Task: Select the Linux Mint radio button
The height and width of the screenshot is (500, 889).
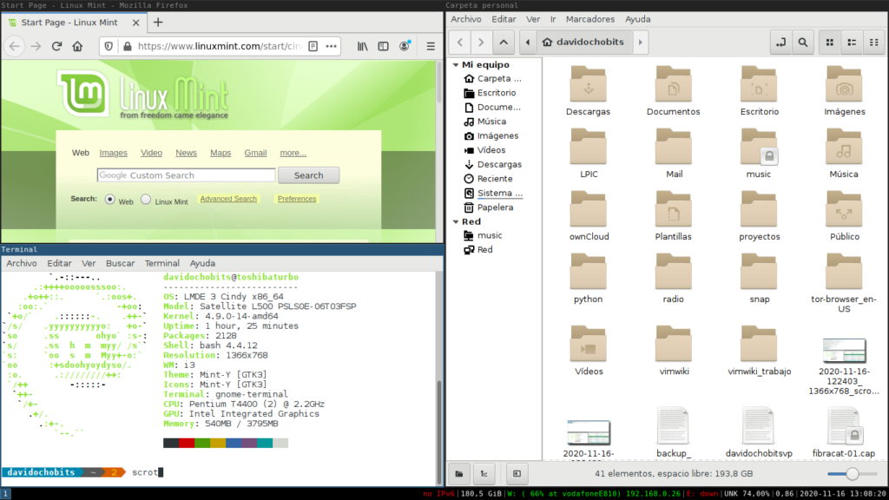Action: [x=146, y=200]
